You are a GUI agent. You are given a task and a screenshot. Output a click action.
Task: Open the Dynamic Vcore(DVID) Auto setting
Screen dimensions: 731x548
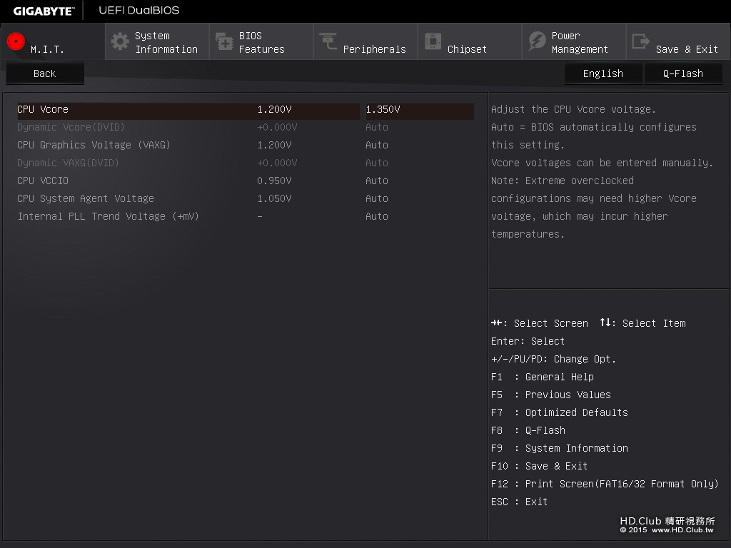coord(377,127)
